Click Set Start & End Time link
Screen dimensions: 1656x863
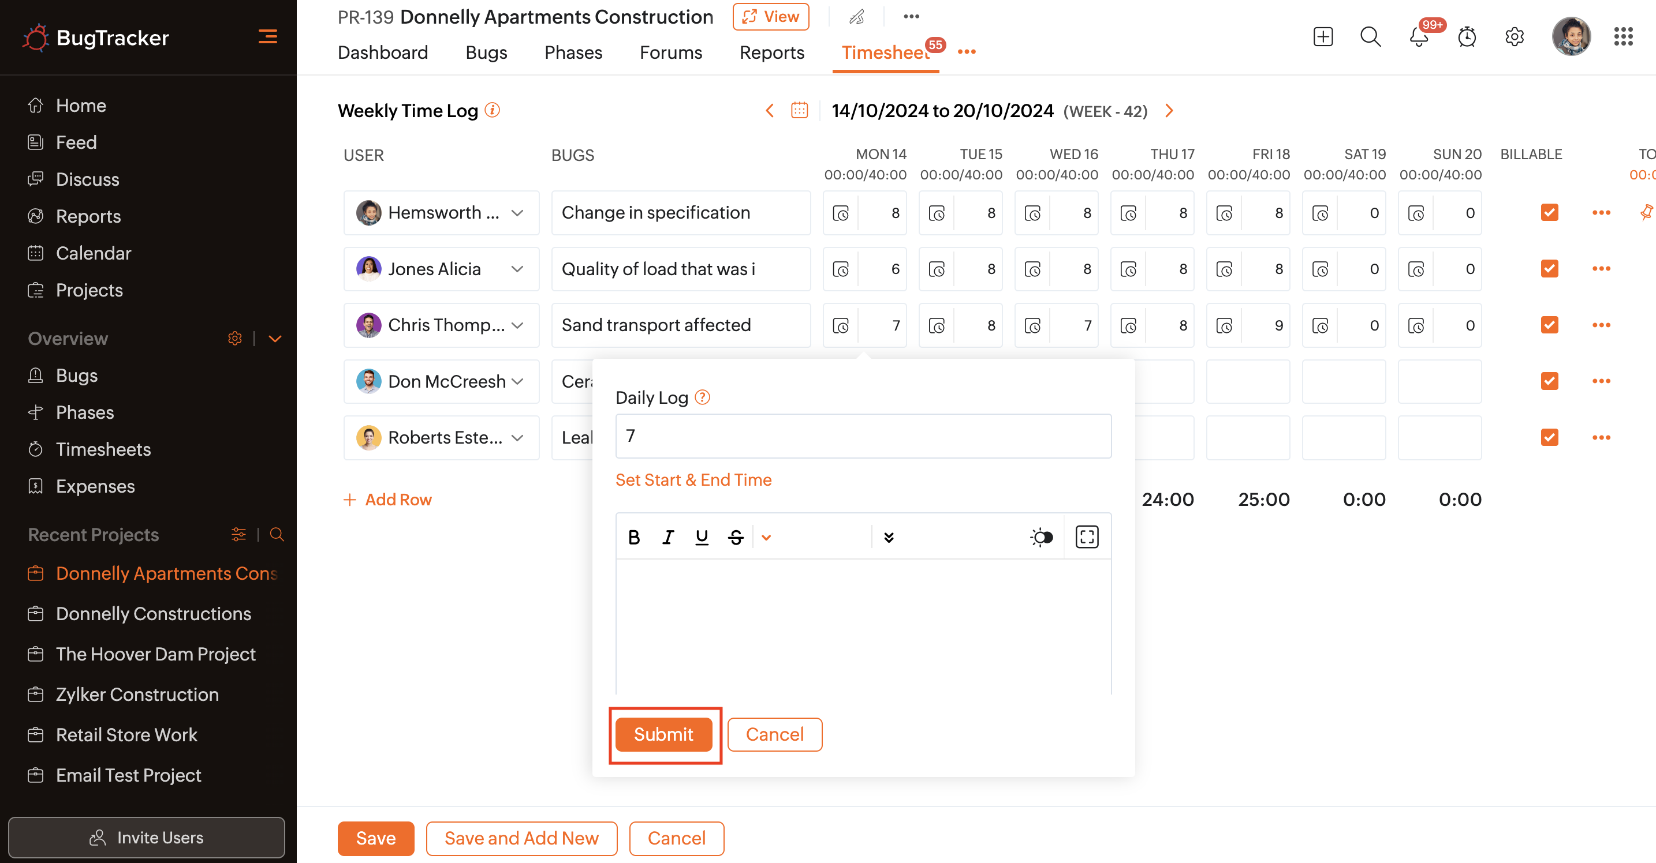(693, 479)
